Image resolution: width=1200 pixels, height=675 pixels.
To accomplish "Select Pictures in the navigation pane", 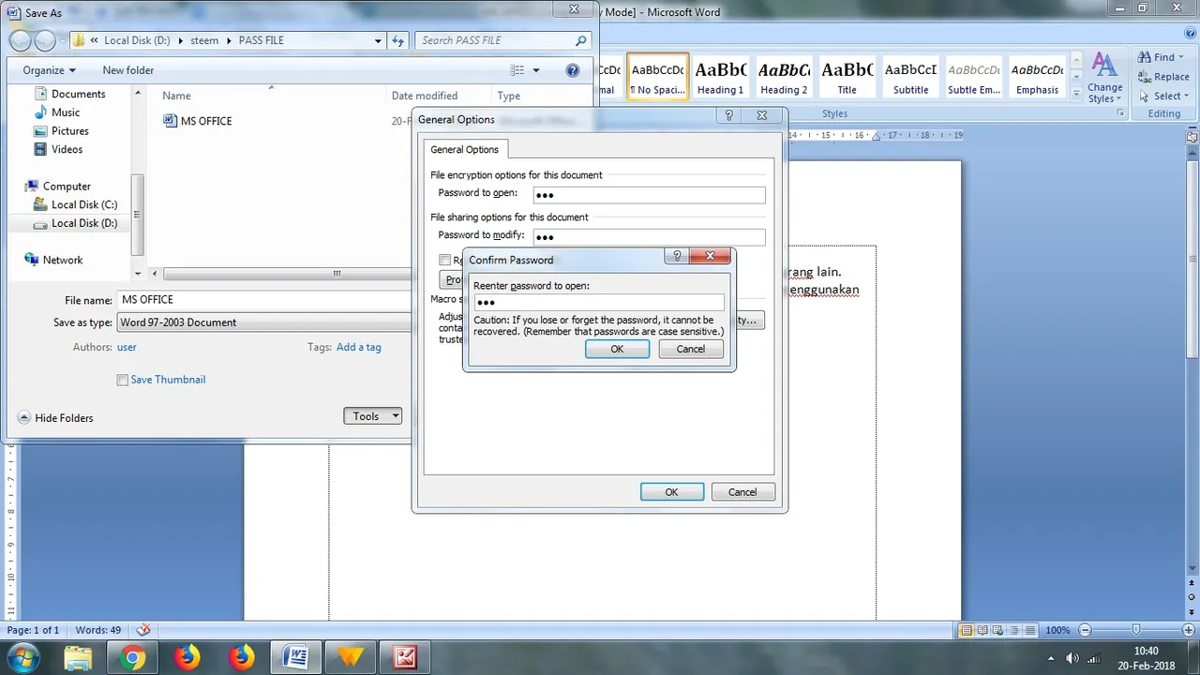I will point(70,131).
